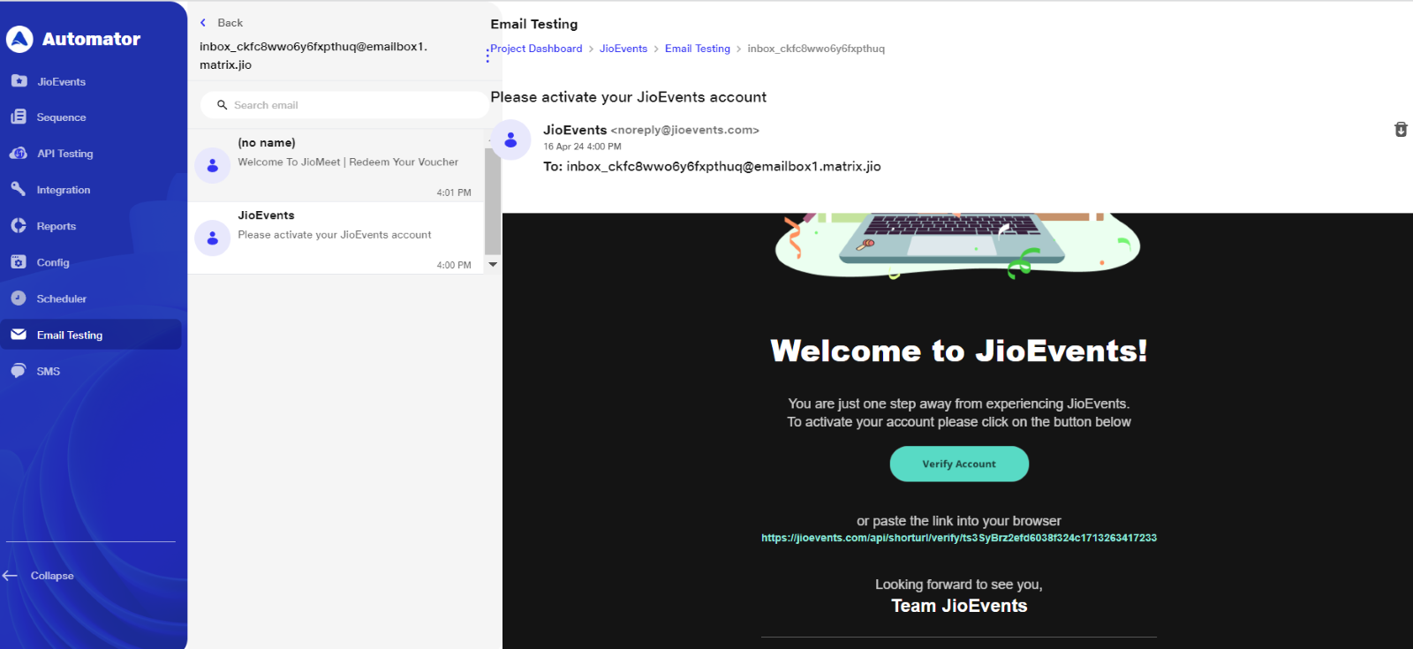This screenshot has width=1413, height=649.
Task: Open the Sequence menu item
Action: [x=61, y=117]
